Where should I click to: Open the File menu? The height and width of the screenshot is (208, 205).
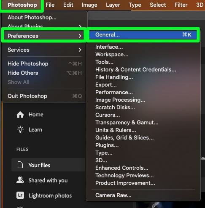coord(50,5)
